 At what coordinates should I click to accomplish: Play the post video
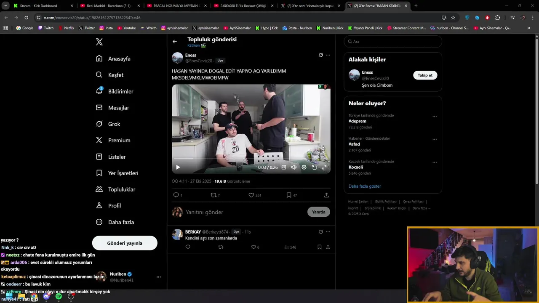(178, 167)
